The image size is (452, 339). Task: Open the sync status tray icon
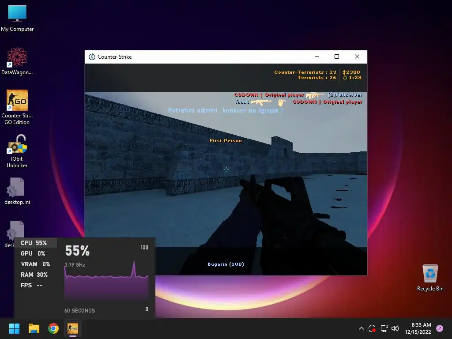[372, 328]
